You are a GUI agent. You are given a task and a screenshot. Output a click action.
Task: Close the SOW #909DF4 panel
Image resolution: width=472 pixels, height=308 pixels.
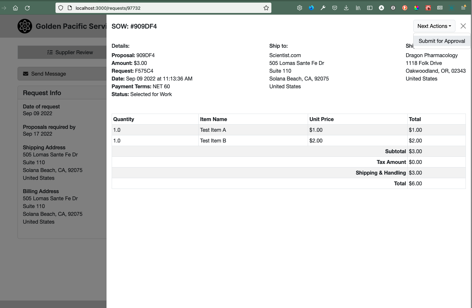(x=463, y=26)
